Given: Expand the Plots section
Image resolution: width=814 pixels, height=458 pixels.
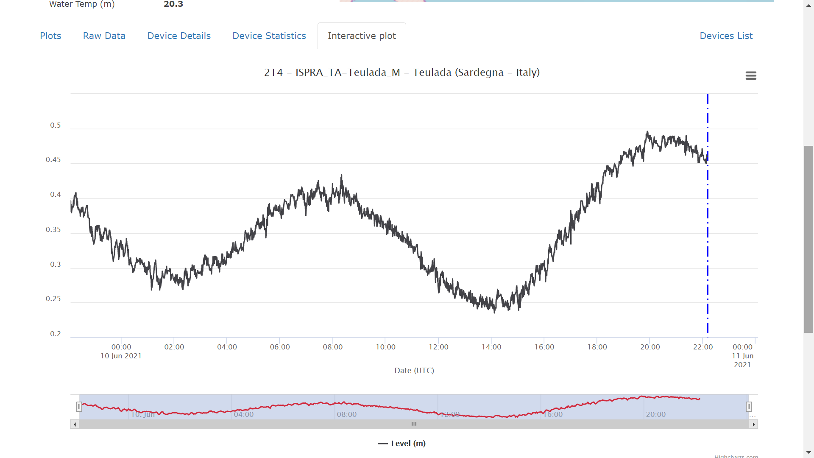Looking at the screenshot, I should tap(50, 36).
